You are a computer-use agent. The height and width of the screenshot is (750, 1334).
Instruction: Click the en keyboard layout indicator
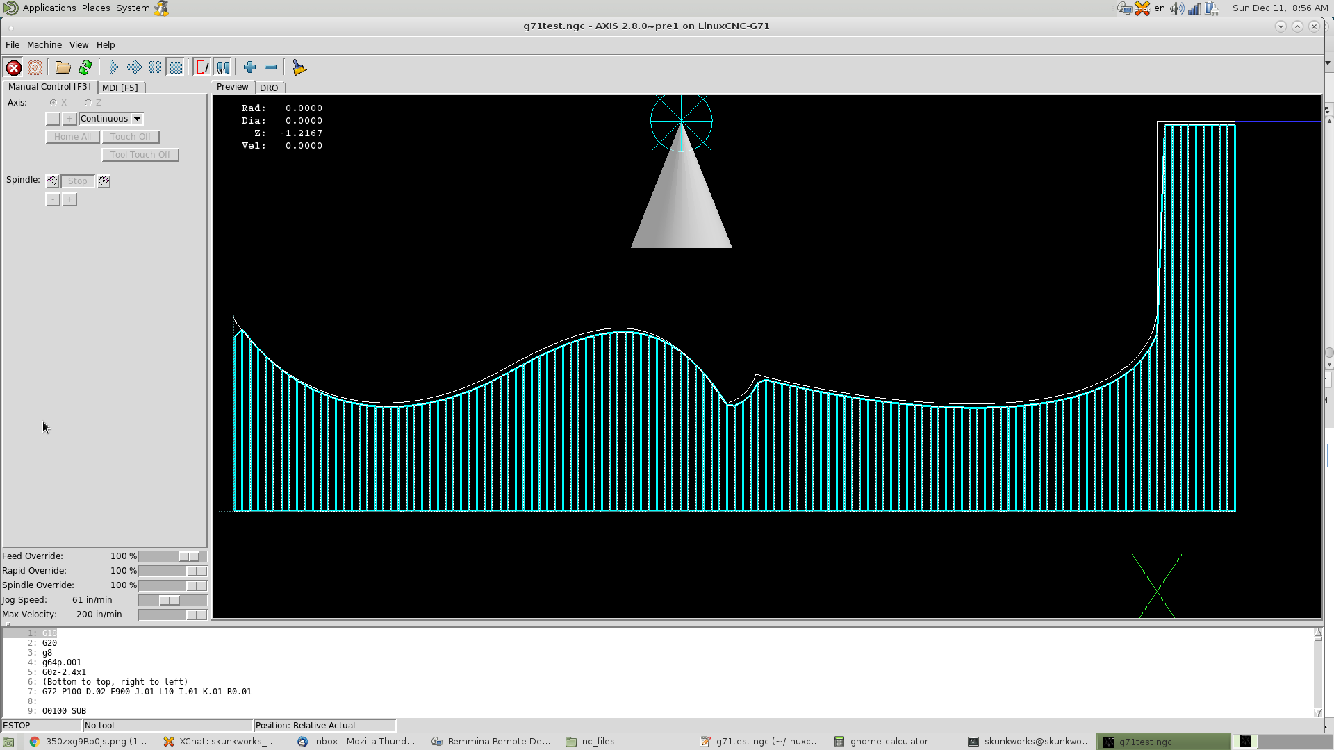[1160, 8]
